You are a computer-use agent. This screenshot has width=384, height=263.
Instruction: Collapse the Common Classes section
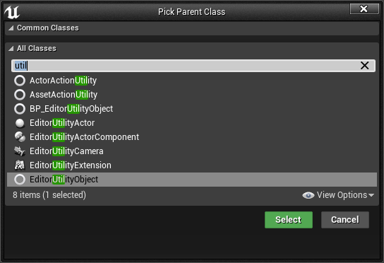click(11, 28)
